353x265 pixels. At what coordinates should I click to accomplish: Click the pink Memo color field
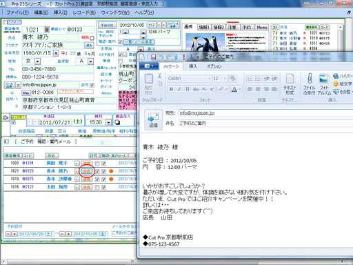pos(127,100)
